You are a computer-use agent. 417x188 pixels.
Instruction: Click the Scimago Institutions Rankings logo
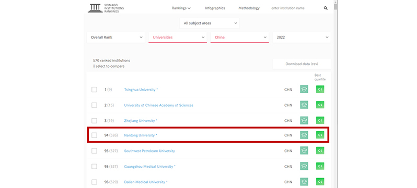pyautogui.click(x=106, y=8)
